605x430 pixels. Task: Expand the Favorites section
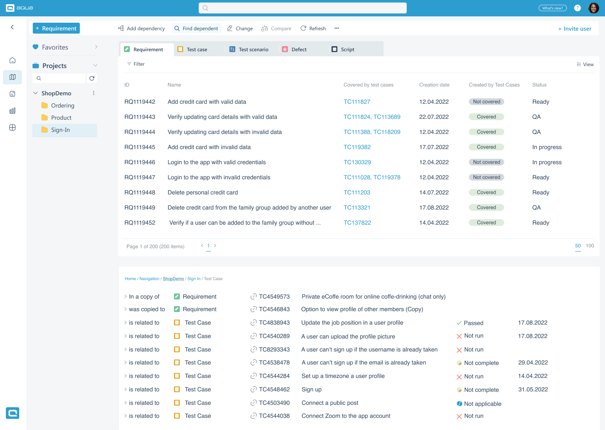tap(96, 47)
